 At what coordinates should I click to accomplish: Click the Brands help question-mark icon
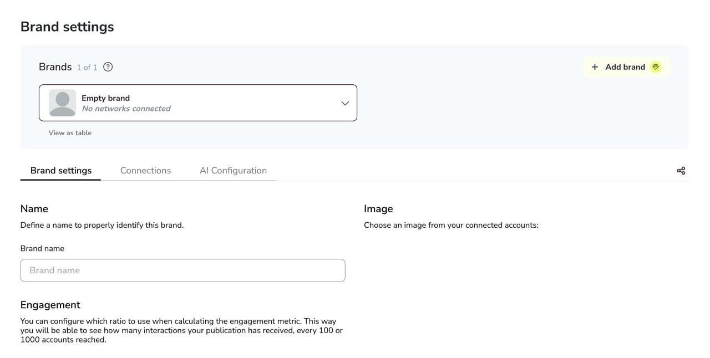click(108, 67)
